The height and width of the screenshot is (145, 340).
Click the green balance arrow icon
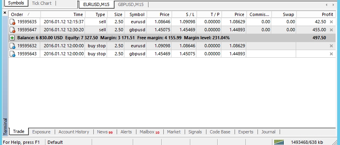tap(12, 38)
